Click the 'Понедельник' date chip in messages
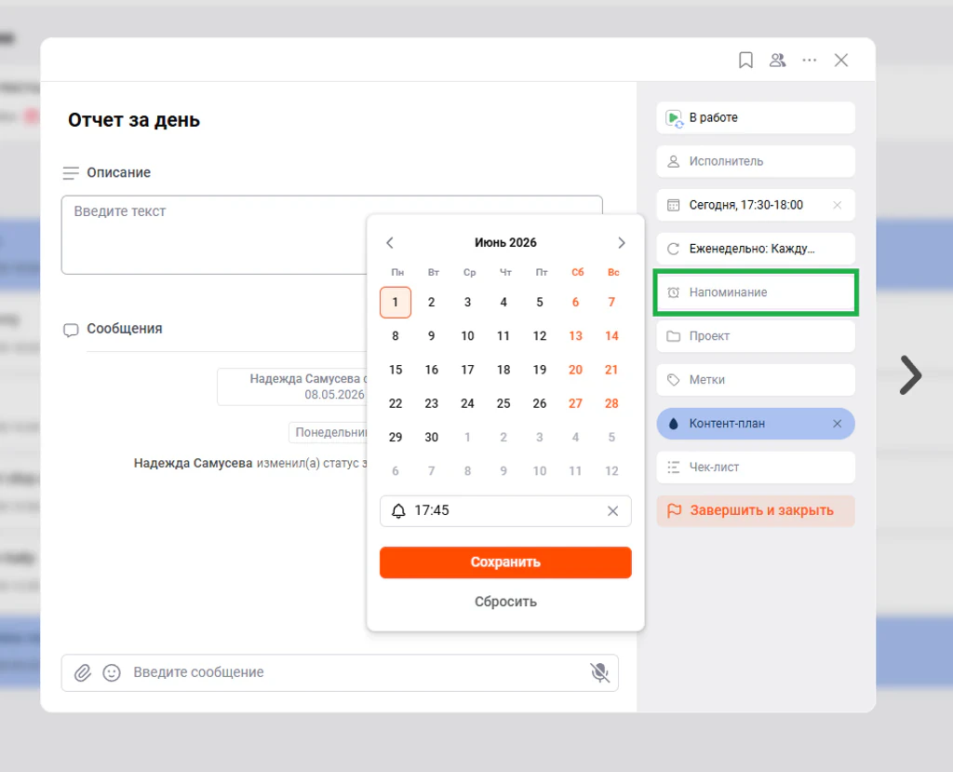 329,432
